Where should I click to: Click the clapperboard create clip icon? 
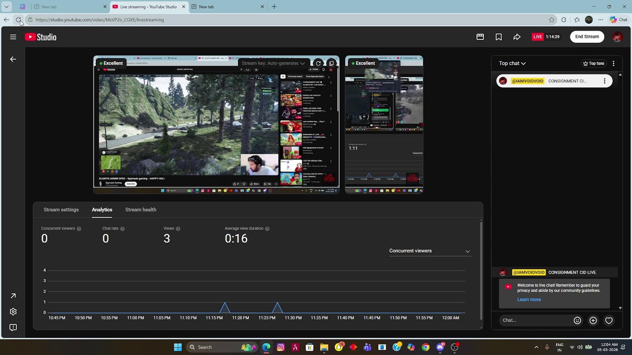tap(480, 37)
